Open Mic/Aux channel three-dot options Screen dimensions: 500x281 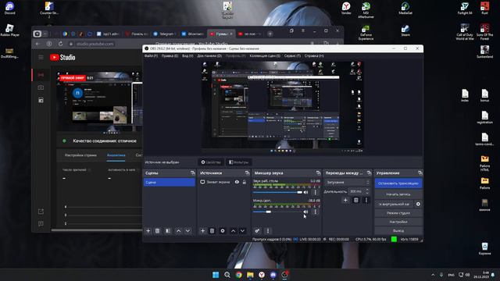point(316,212)
